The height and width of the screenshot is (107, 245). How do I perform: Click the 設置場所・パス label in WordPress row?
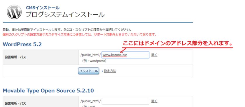click(x=15, y=57)
